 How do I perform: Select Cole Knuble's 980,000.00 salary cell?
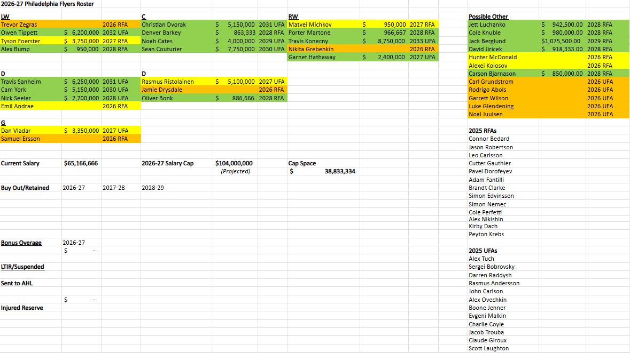click(x=562, y=33)
